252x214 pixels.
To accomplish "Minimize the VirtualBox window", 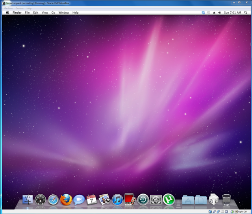I will [x=234, y=3].
